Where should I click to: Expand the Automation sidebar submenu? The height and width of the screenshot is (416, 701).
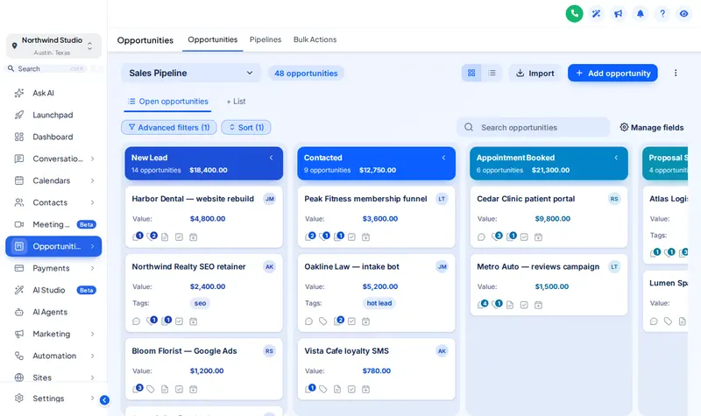pos(93,356)
